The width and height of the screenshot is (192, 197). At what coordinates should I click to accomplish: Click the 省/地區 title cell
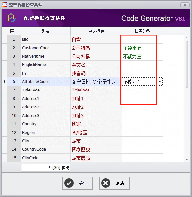coord(96,133)
